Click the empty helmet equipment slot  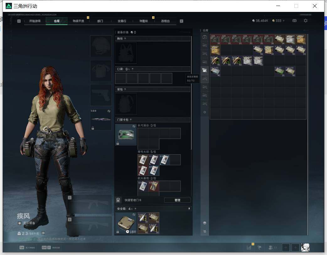tap(101, 46)
